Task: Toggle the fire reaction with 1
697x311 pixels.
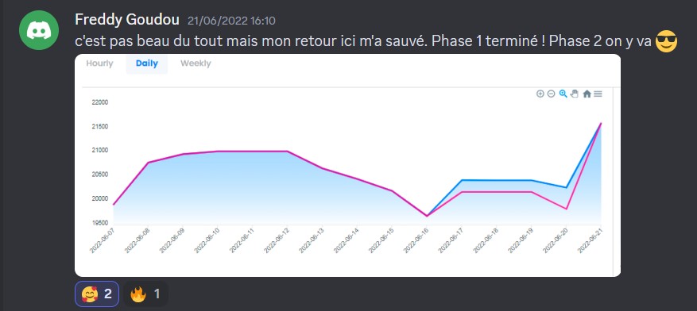Action: (x=145, y=294)
